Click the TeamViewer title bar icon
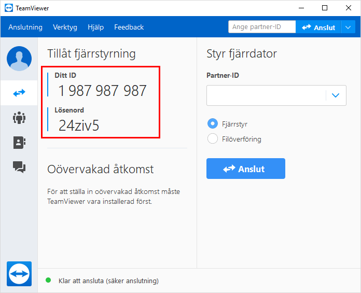 click(9, 8)
